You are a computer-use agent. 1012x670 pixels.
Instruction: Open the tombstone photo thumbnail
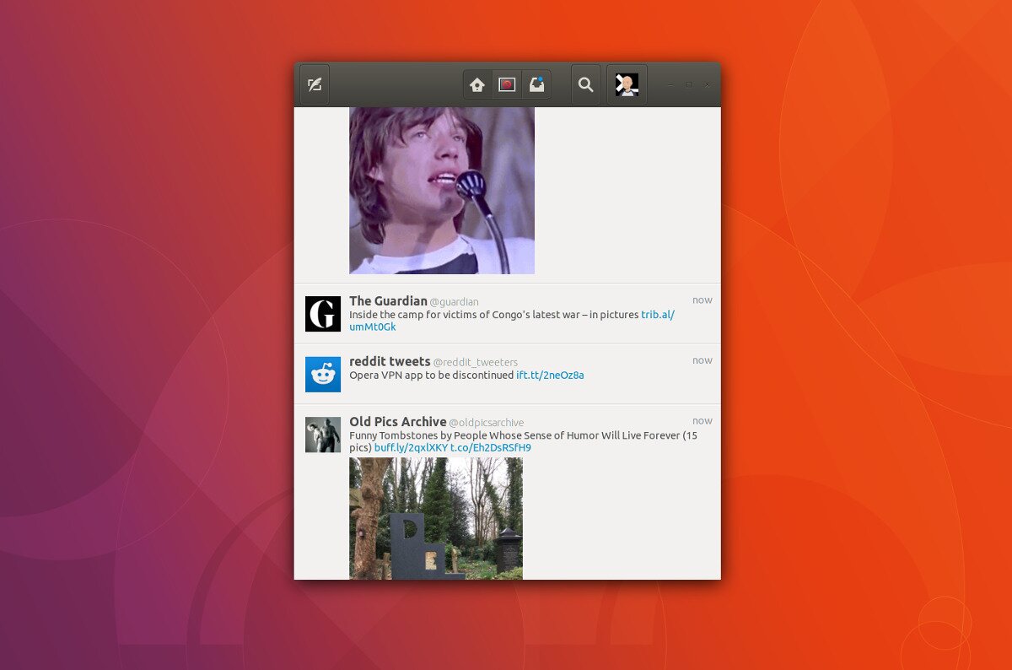(x=436, y=518)
